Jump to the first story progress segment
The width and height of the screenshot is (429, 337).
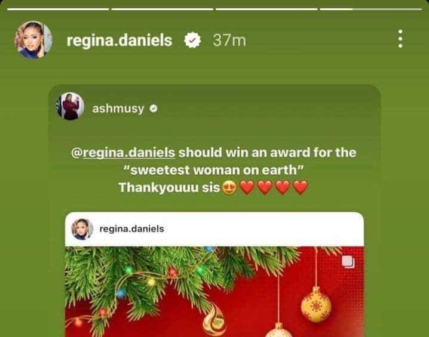tap(58, 10)
